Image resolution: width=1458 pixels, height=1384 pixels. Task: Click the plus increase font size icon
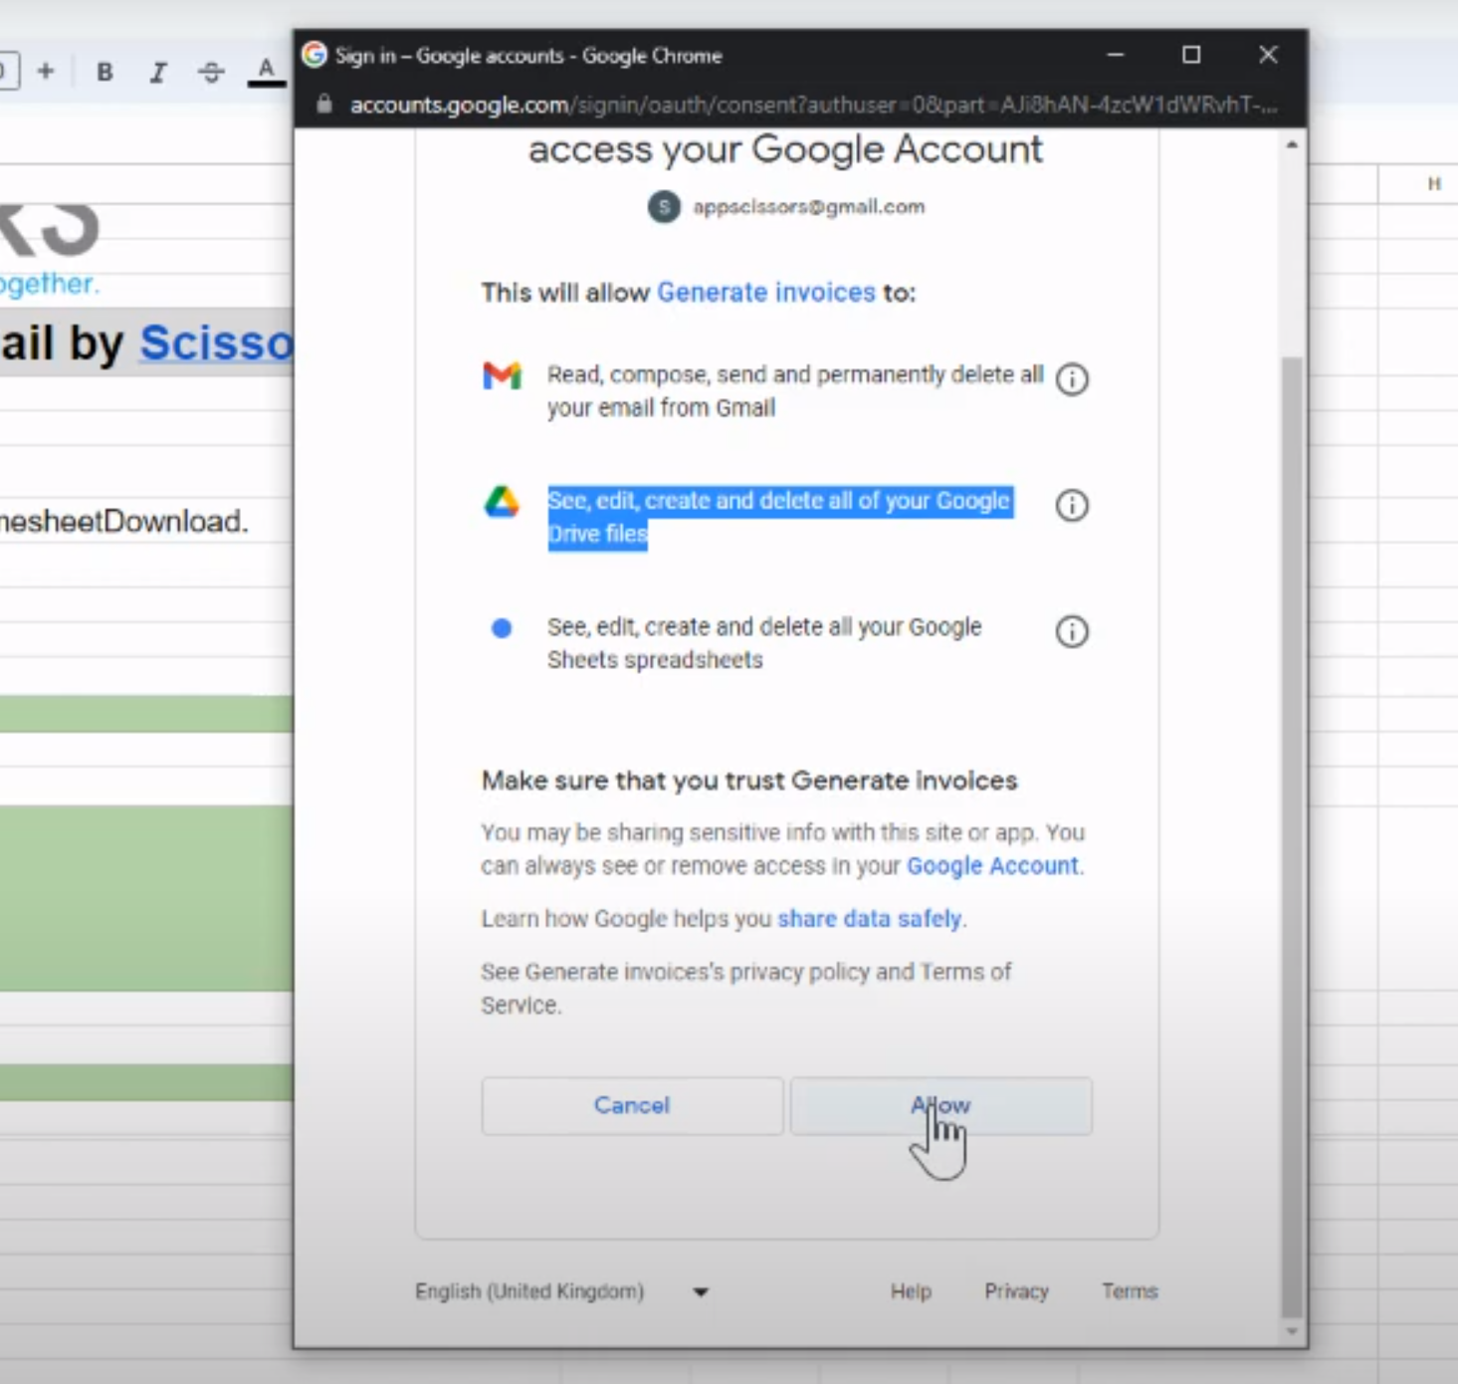(46, 72)
